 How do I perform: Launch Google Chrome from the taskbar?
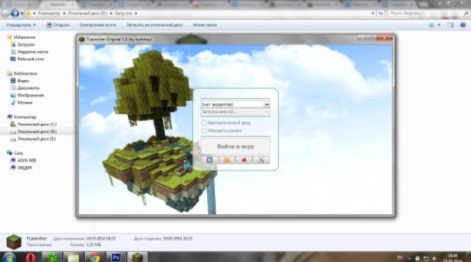point(95,257)
